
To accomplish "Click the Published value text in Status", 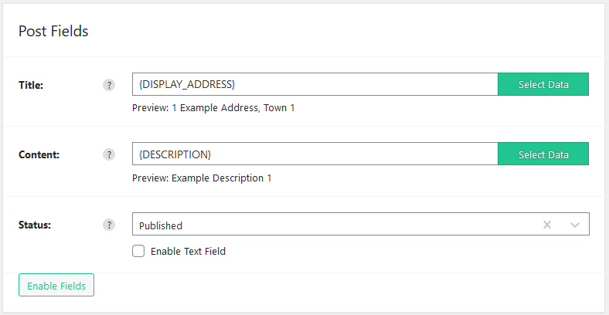I will 161,225.
